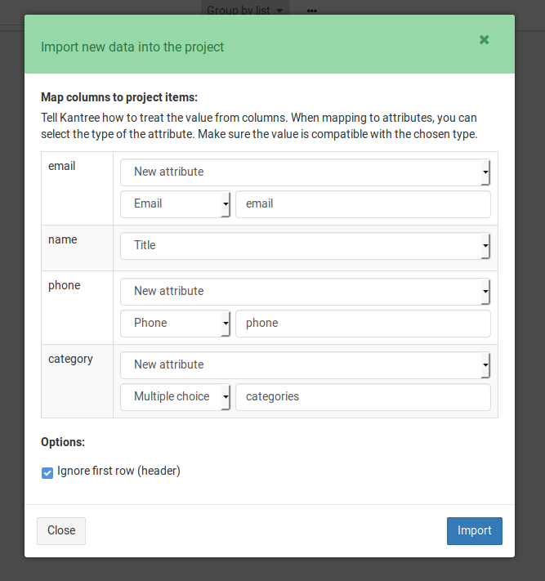This screenshot has width=545, height=581.
Task: Select the 'name' column label
Action: click(x=63, y=239)
